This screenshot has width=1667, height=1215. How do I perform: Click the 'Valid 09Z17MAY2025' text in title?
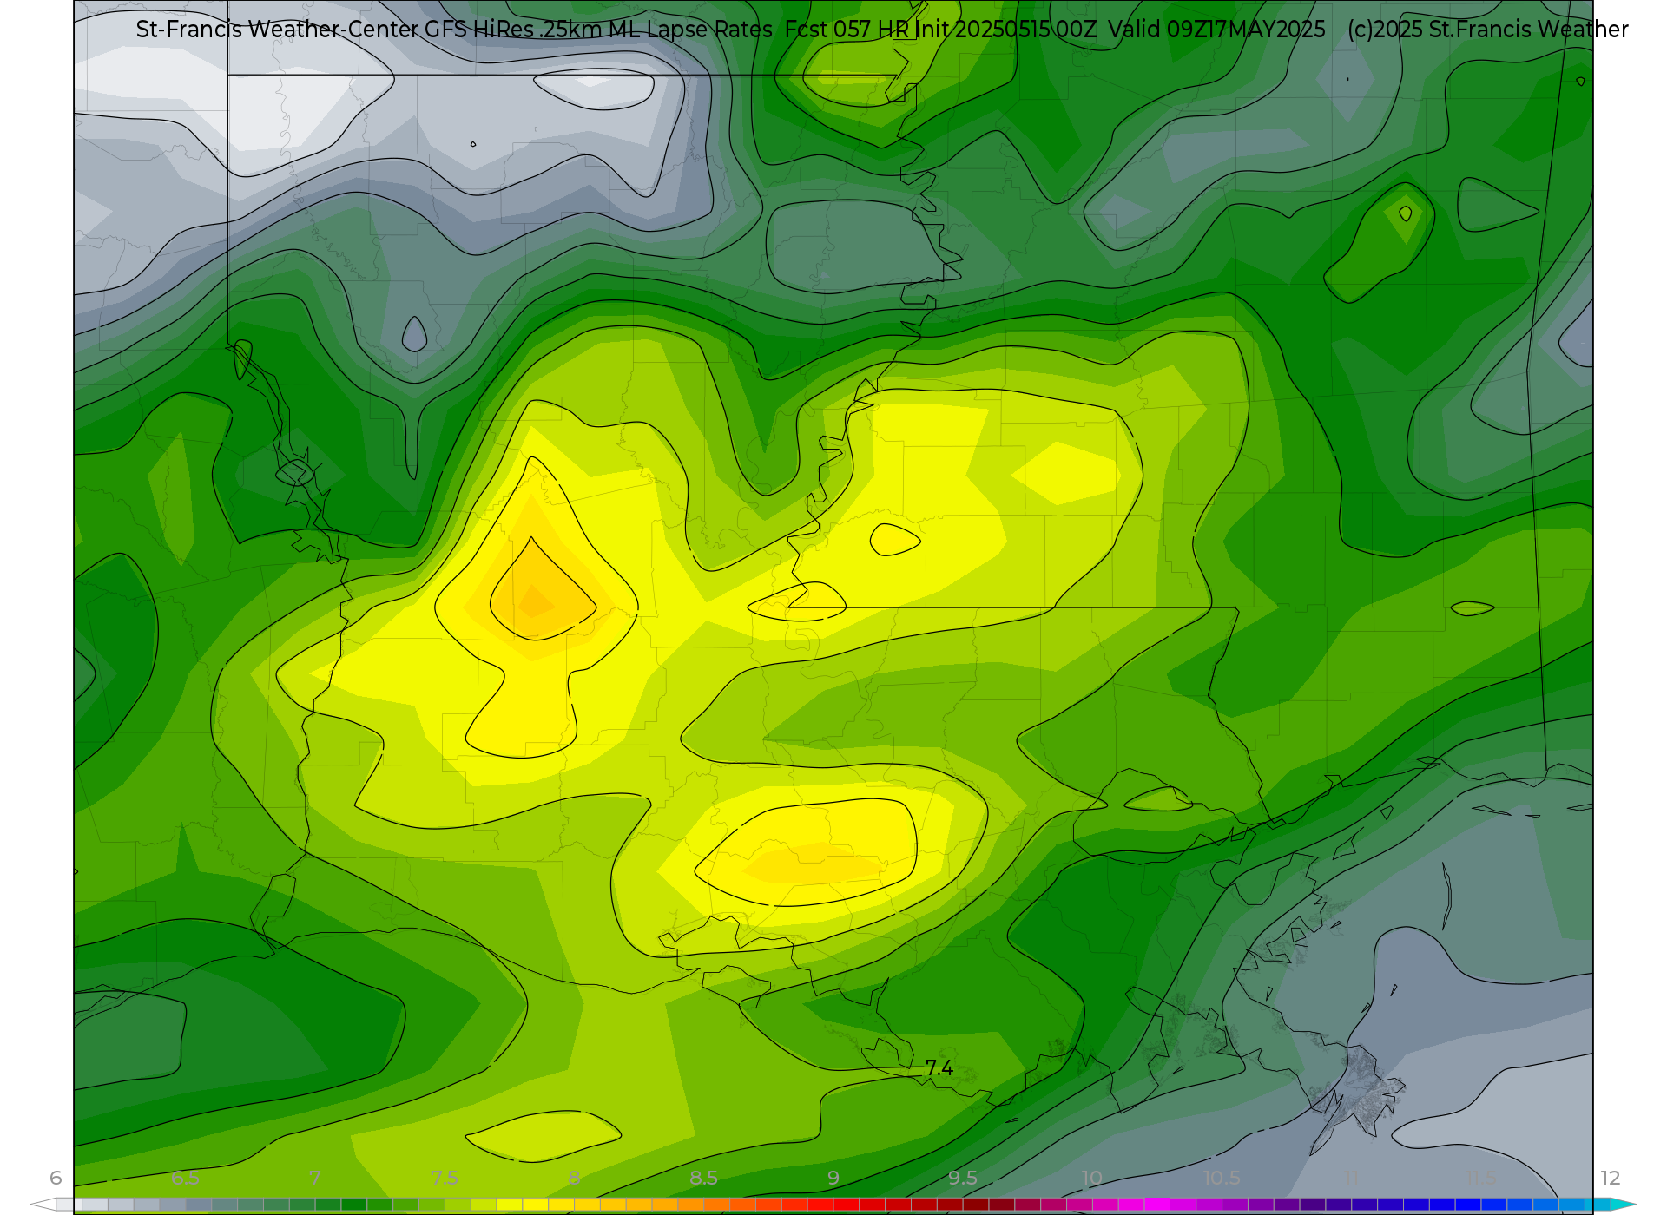[x=1216, y=30]
